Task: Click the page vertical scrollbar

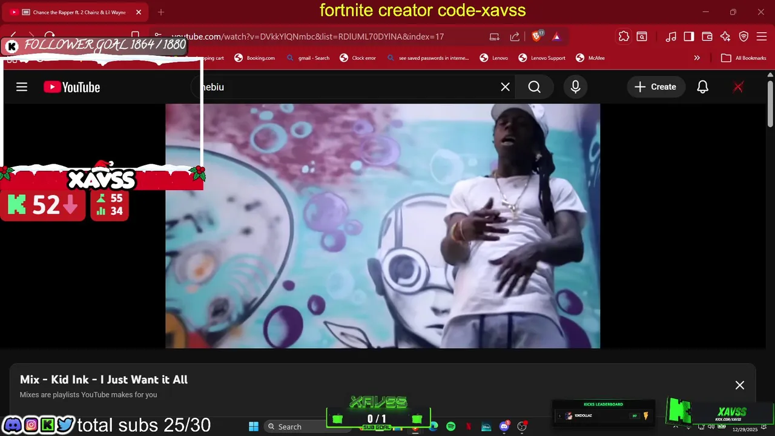Action: 770,103
